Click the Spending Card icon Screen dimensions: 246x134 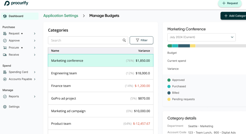(x=5, y=72)
